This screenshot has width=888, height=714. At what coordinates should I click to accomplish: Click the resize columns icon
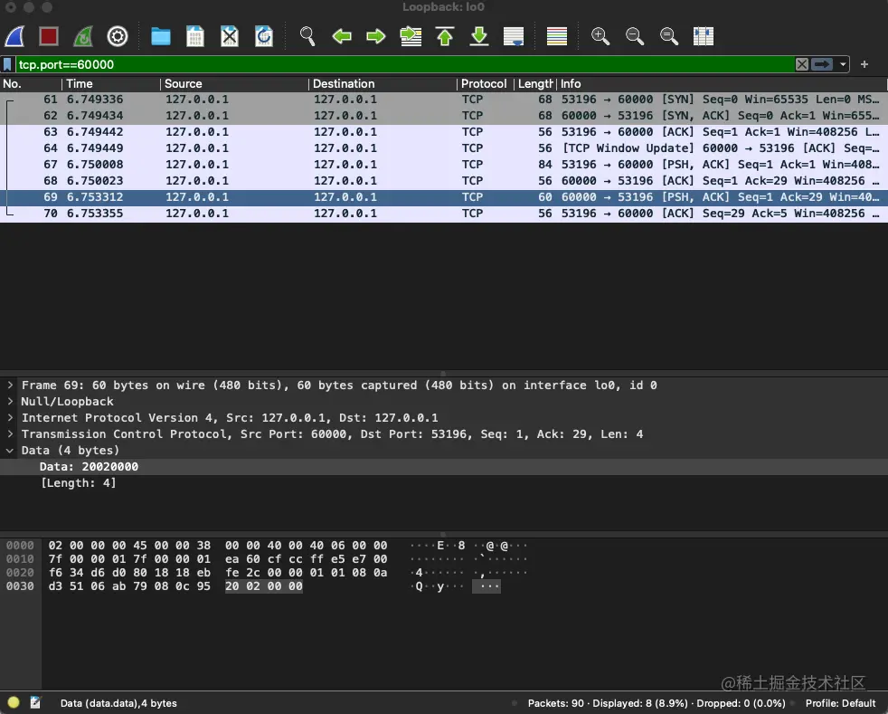[704, 36]
